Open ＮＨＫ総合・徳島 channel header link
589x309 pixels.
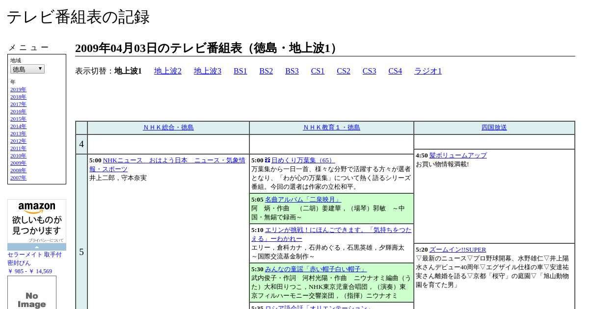tap(168, 128)
